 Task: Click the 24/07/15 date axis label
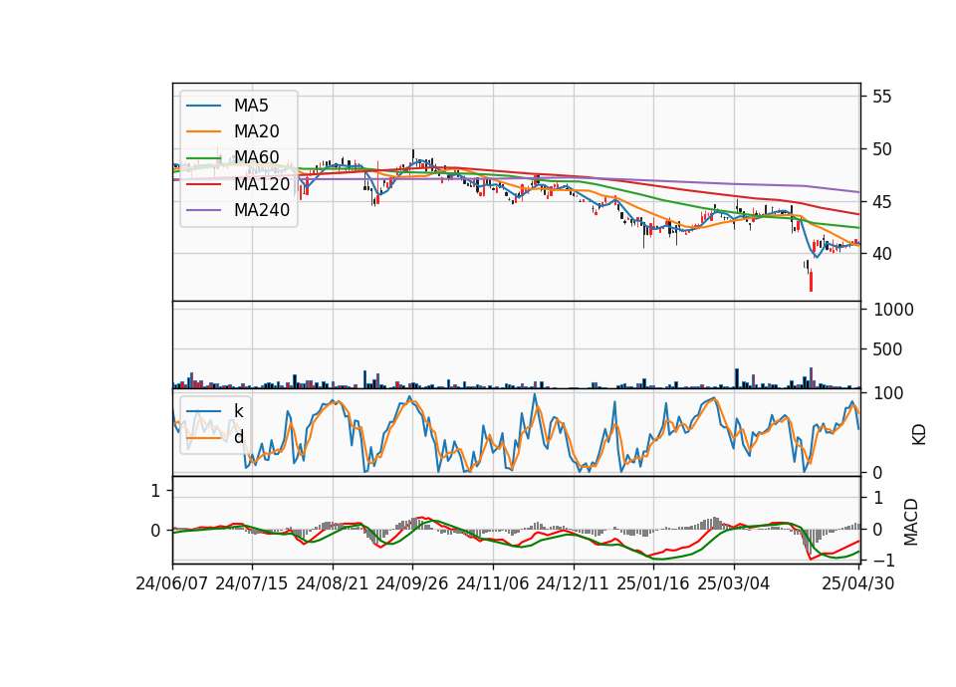[x=251, y=583]
